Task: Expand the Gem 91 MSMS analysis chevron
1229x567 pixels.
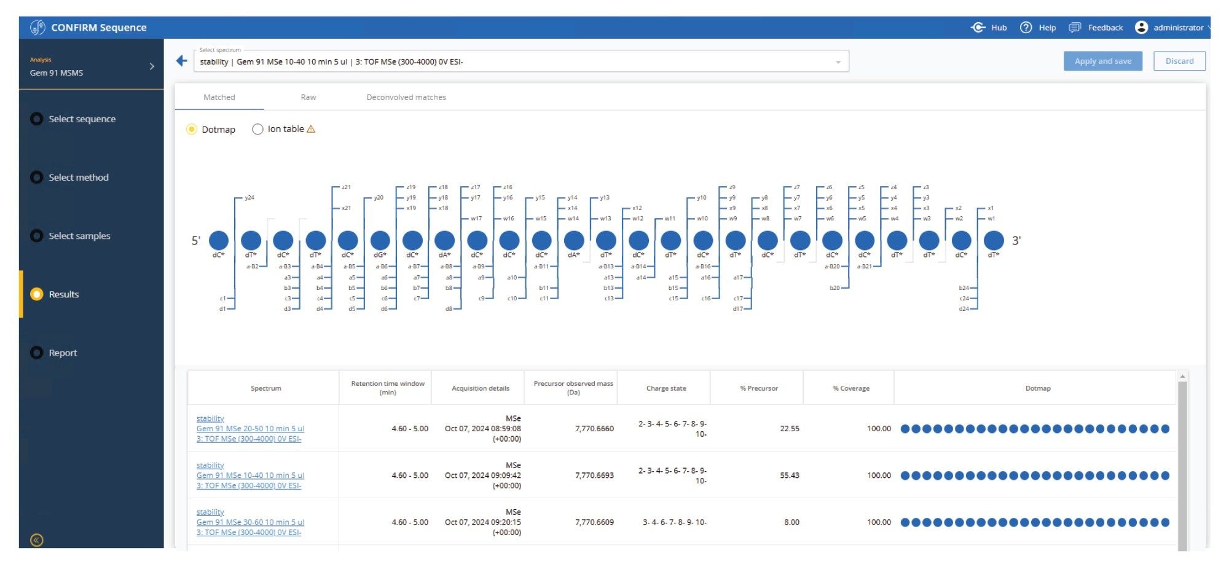Action: pyautogui.click(x=152, y=66)
